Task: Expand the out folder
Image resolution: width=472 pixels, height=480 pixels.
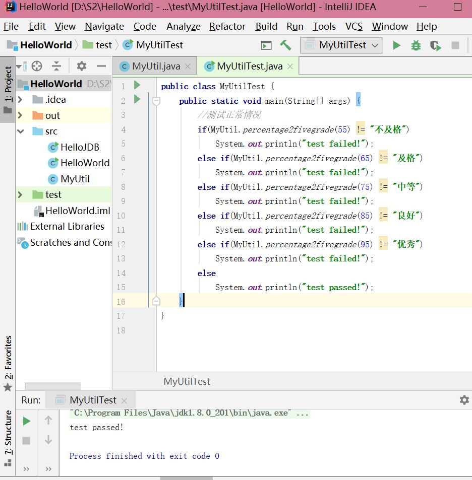Action: [x=20, y=115]
